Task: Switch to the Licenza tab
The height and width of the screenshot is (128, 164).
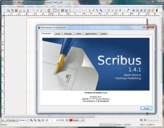Action: (103, 34)
